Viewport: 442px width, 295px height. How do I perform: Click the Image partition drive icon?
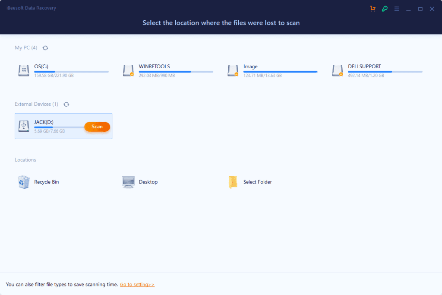pos(233,70)
